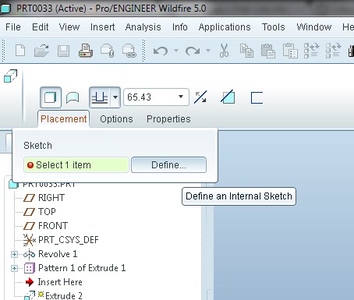Open the Undo history dropdown arrow

click(x=176, y=51)
